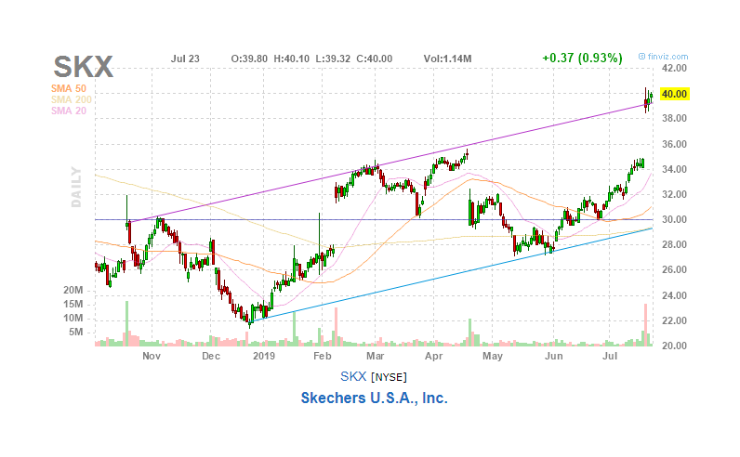Click the DAILY timeframe label
The image size is (740, 457).
coord(76,188)
